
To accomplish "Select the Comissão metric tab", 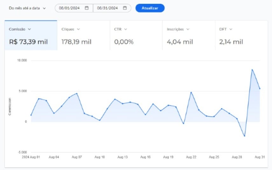I will 31,36.
